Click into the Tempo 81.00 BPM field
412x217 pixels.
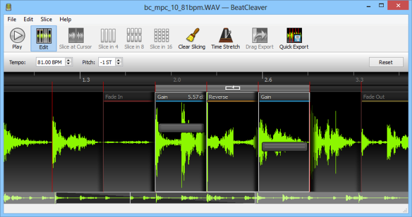click(x=51, y=62)
